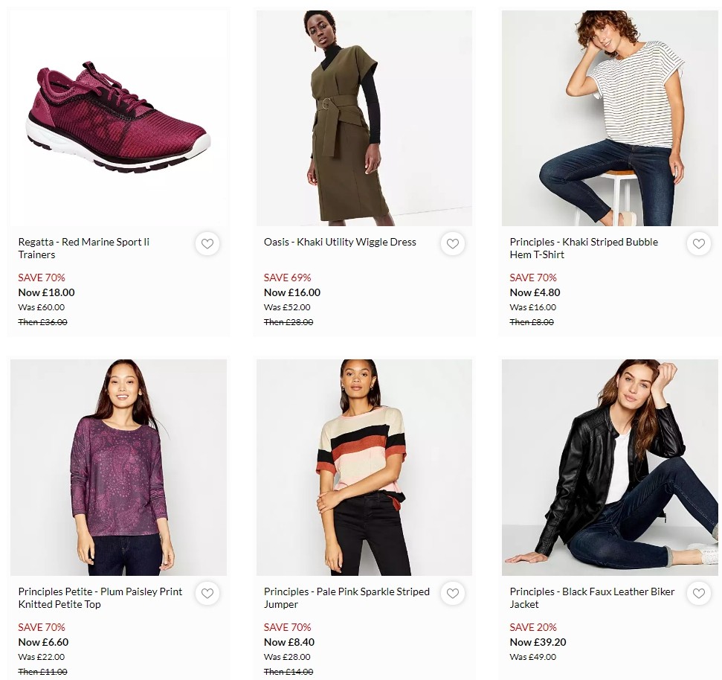
Task: Open the biker jacket product image
Action: (x=609, y=467)
